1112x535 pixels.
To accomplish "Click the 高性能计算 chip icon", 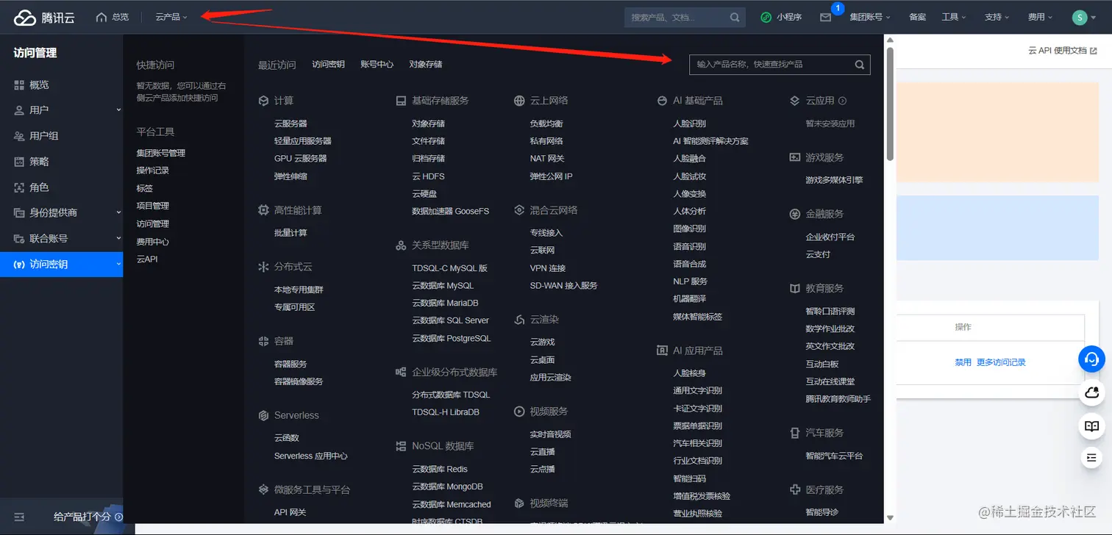I will pyautogui.click(x=263, y=210).
